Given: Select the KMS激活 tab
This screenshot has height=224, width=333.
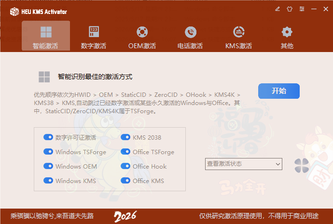Looking at the screenshot, I should (238, 37).
